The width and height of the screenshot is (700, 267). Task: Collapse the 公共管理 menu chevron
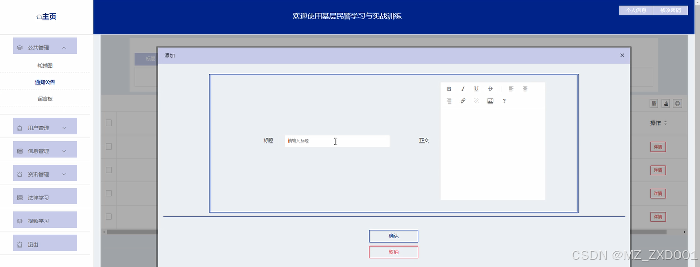pyautogui.click(x=64, y=48)
